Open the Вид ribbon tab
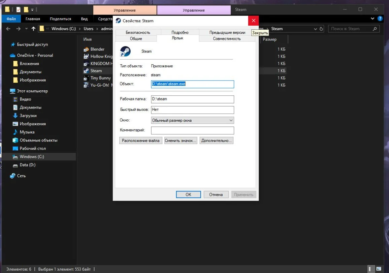389x273 pixels. click(84, 19)
